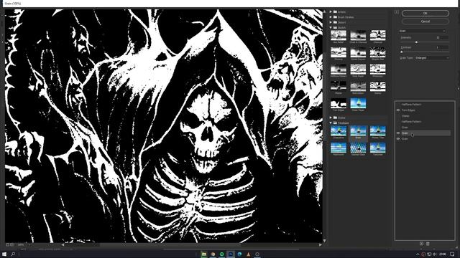Select the Plaster filter thumbnail
Image resolution: width=460 pixels, height=258 pixels.
(x=339, y=86)
